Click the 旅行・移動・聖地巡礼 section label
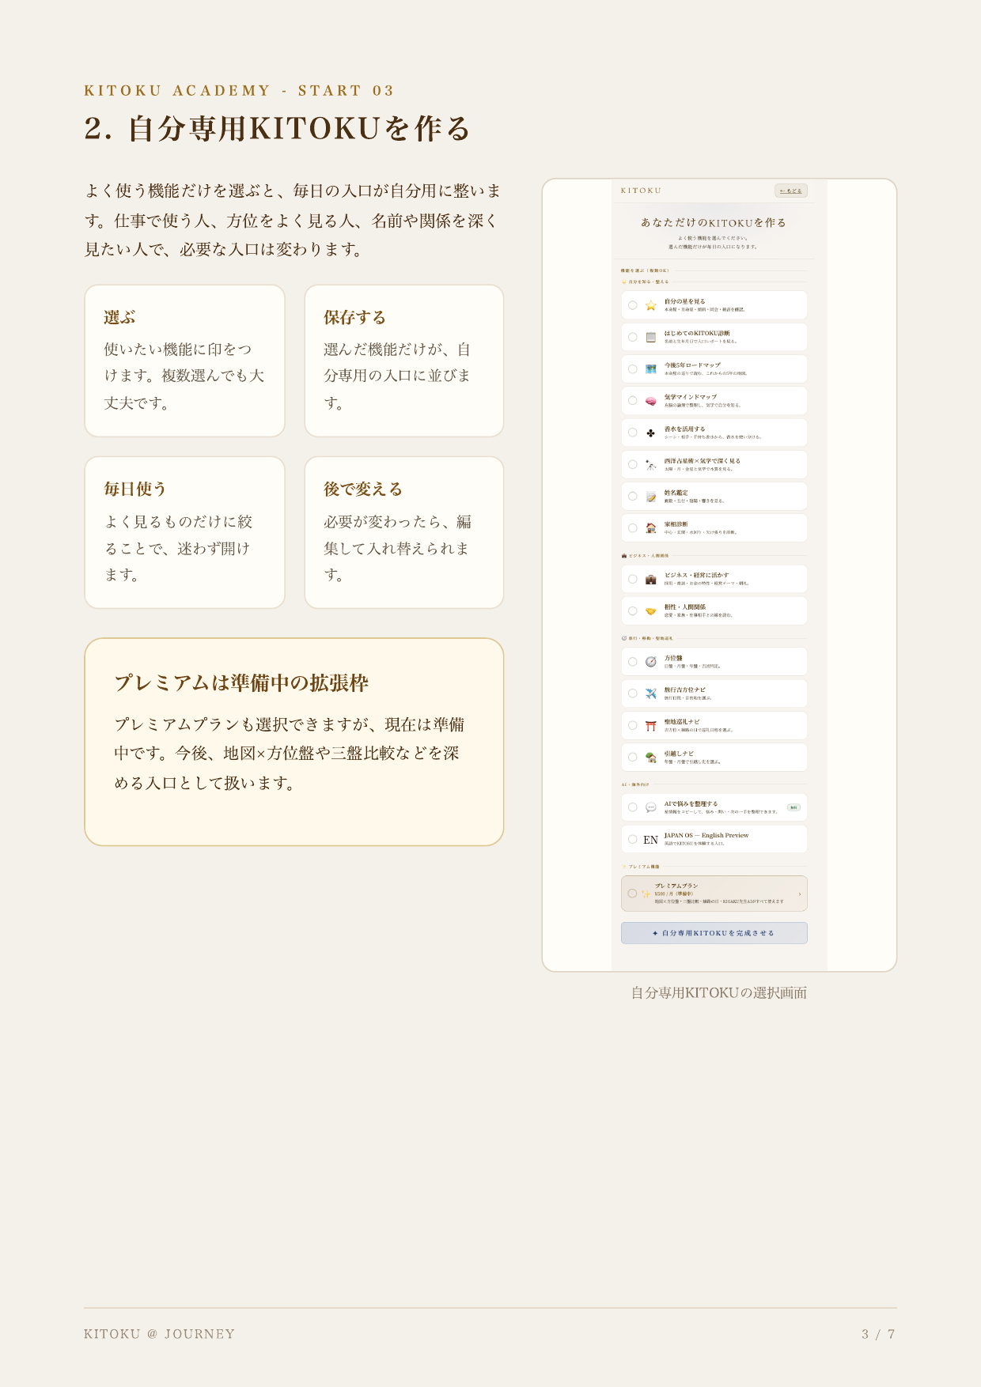Viewport: 981px width, 1387px height. (647, 638)
